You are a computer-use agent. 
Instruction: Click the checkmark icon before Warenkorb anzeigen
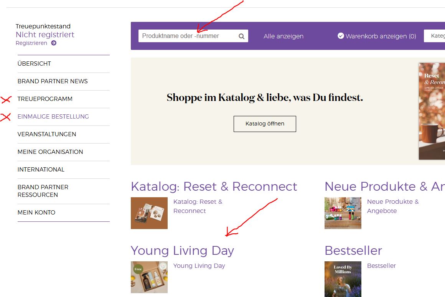341,36
